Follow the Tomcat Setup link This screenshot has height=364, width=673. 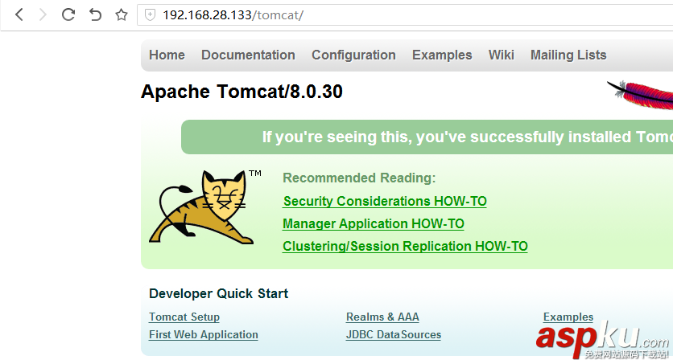(x=184, y=317)
